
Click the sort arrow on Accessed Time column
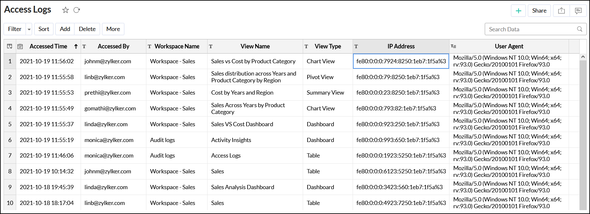click(x=76, y=46)
